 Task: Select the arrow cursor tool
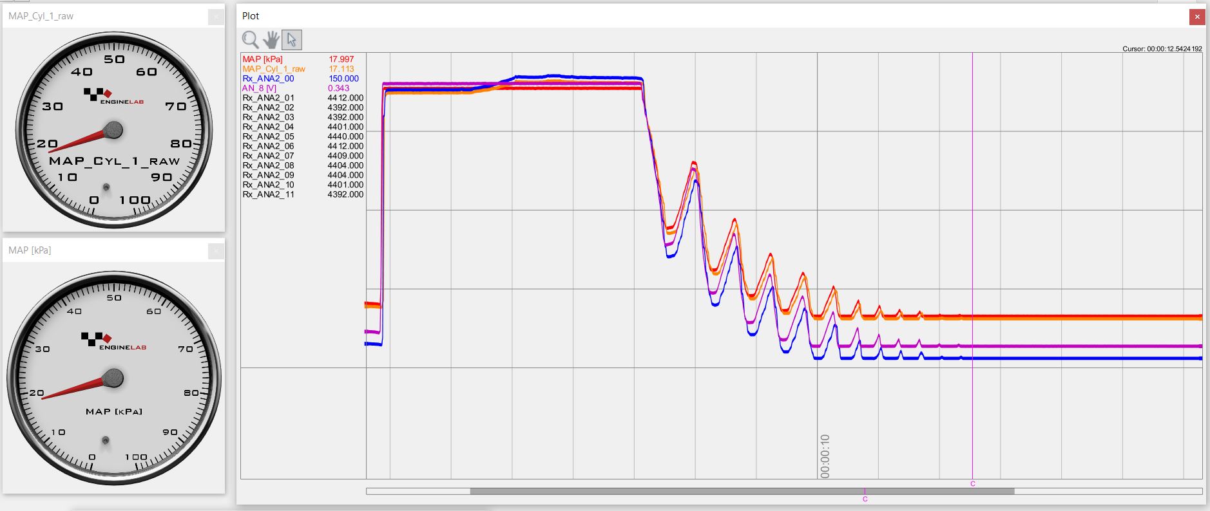click(x=292, y=40)
